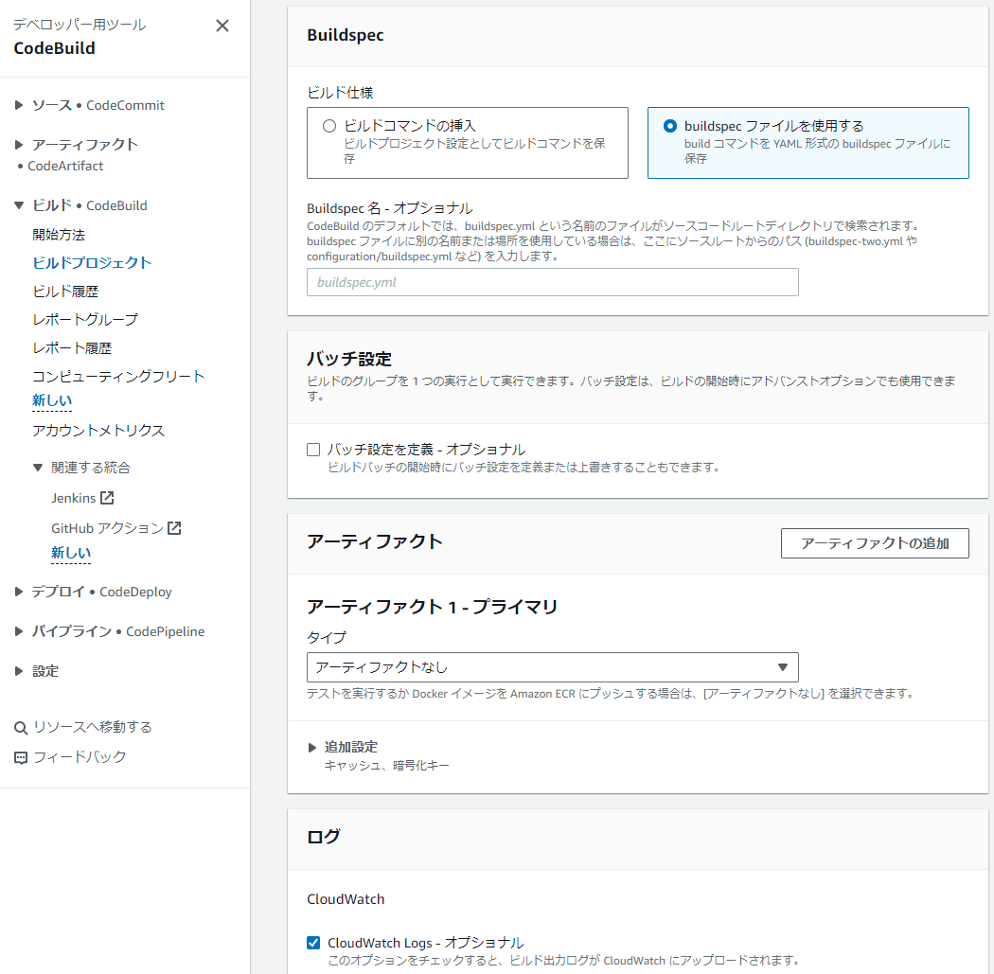Enable バッチ設定を定義 checkbox

(313, 450)
